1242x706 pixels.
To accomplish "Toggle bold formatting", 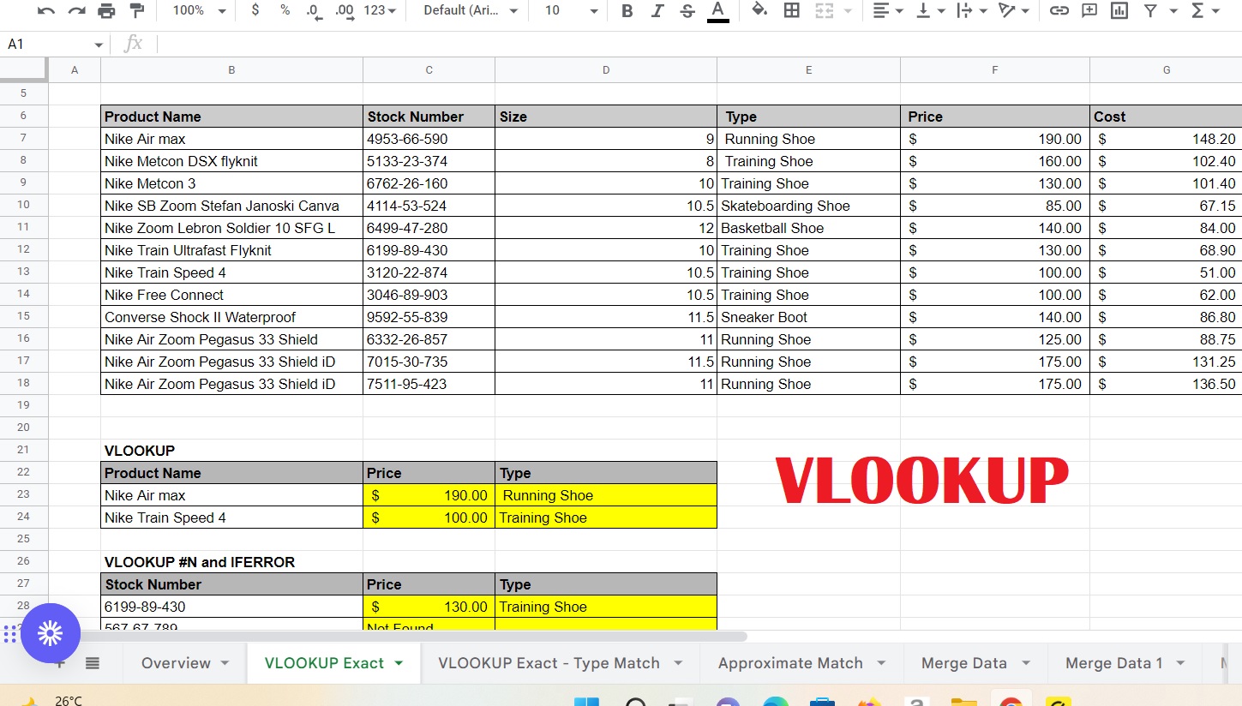I will (627, 11).
